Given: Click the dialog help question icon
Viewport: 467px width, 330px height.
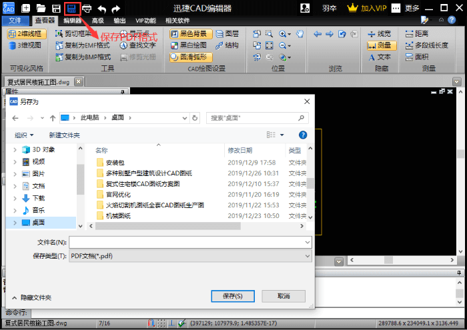Looking at the screenshot, I should 303,135.
